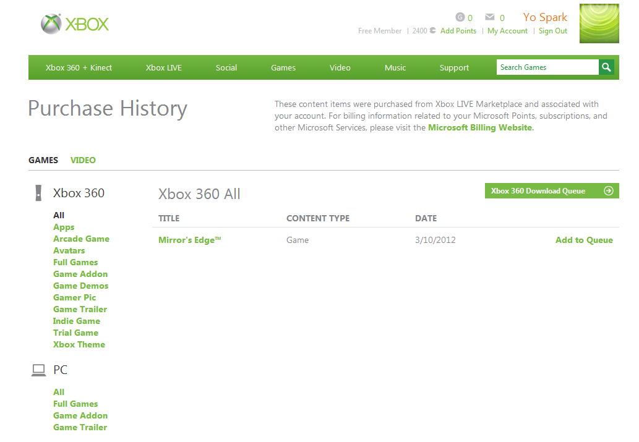Click the Xbox 360 console icon

pos(38,193)
